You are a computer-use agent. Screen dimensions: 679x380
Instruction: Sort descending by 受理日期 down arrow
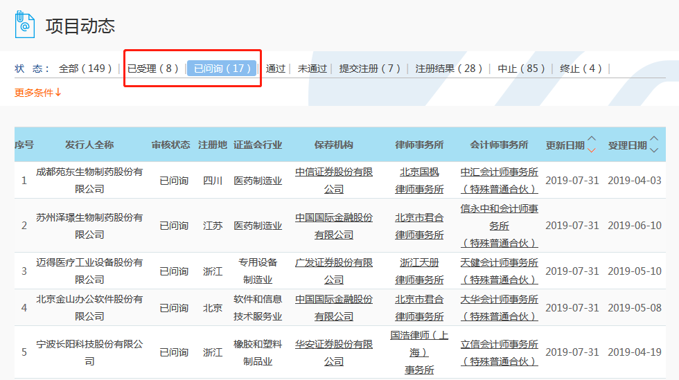(654, 150)
